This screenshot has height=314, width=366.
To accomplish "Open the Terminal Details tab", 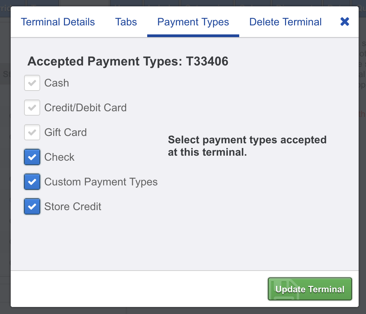I will click(x=58, y=22).
